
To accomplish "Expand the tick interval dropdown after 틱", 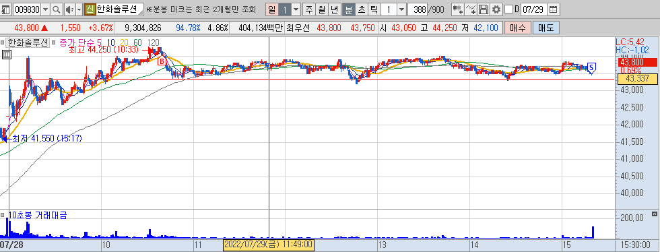I will coord(402,9).
